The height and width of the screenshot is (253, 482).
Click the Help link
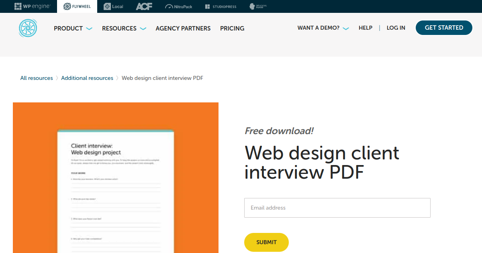[x=366, y=28]
